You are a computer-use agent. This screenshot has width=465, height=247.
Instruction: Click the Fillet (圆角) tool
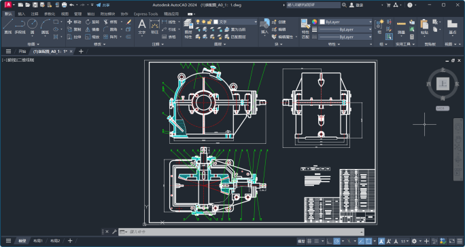[x=111, y=29]
